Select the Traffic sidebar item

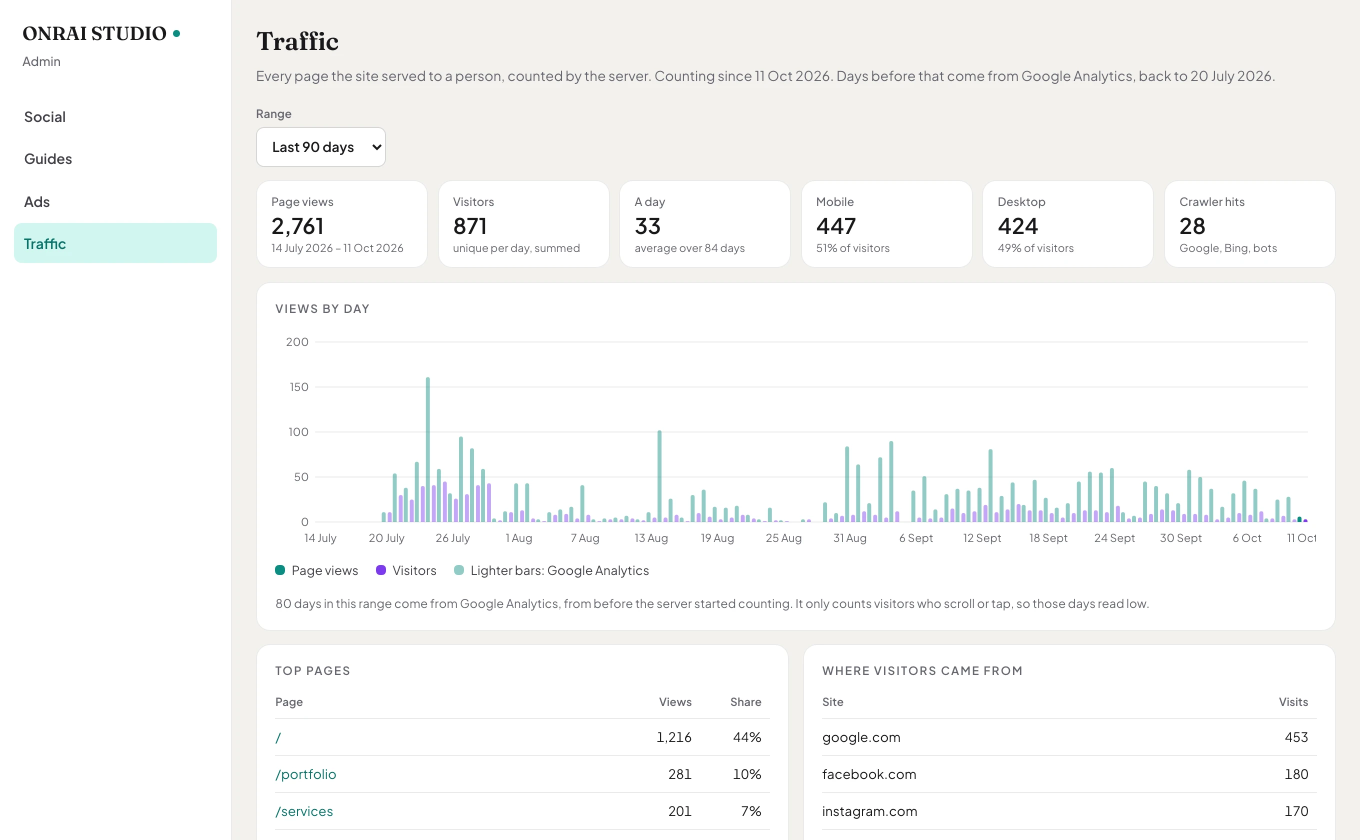(115, 243)
